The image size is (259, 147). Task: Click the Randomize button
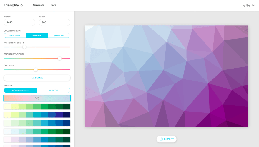click(x=37, y=78)
